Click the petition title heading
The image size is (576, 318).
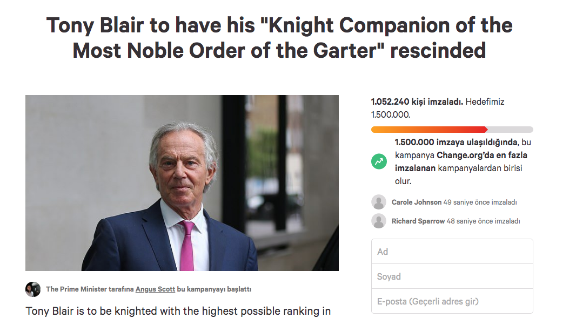coord(279,38)
